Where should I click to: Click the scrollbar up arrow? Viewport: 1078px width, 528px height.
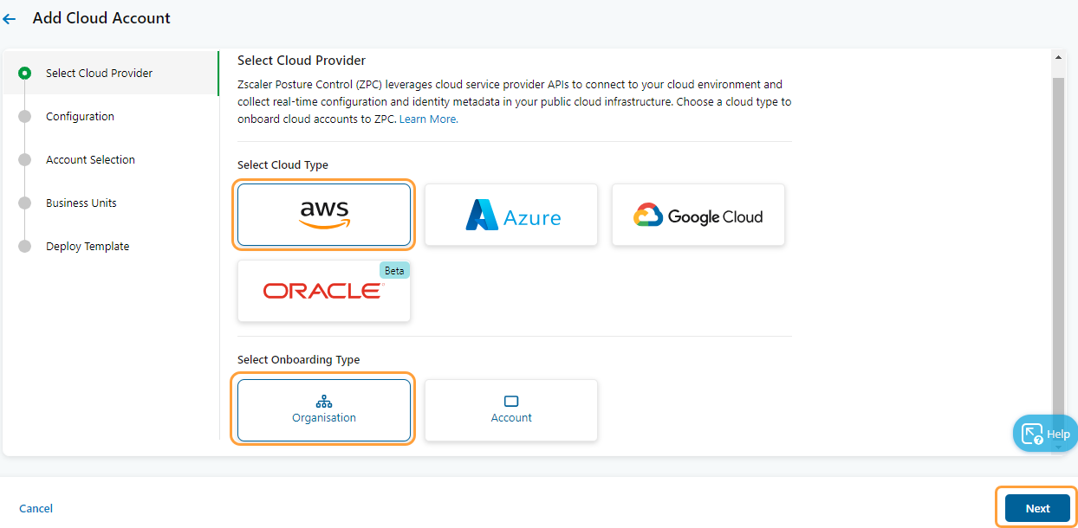click(1058, 55)
